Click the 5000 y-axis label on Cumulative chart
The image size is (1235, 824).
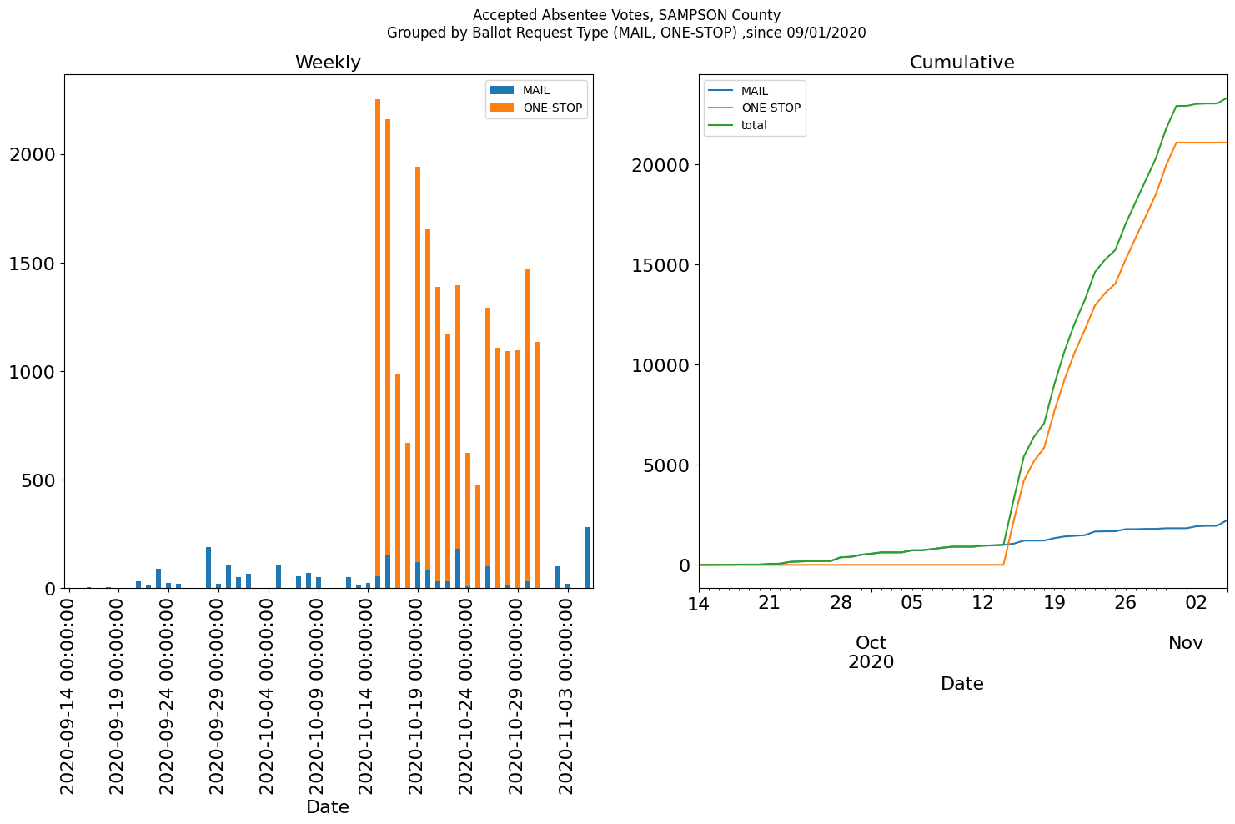click(x=666, y=465)
